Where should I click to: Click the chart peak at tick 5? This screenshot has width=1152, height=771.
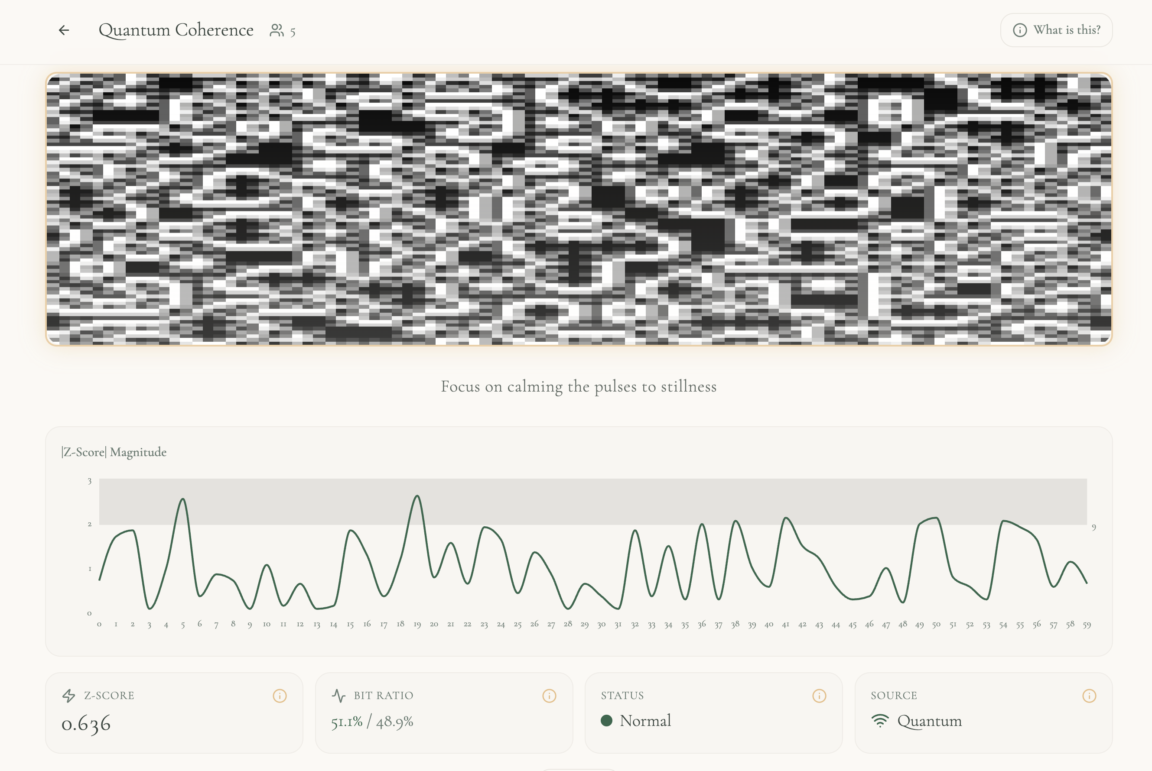point(183,500)
